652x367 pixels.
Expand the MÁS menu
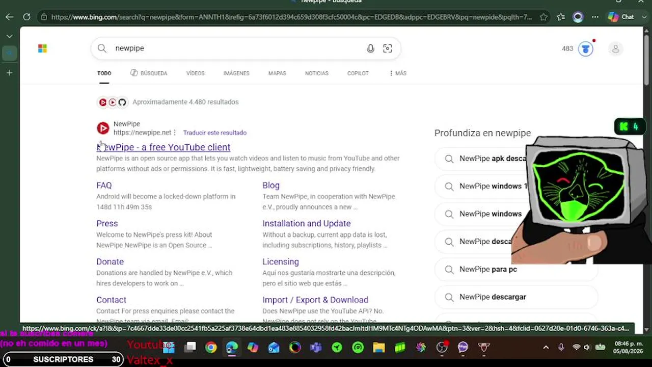(x=398, y=73)
